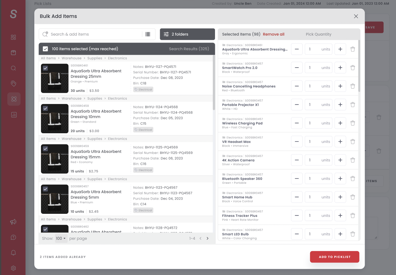Click the Remove all link

(x=273, y=34)
